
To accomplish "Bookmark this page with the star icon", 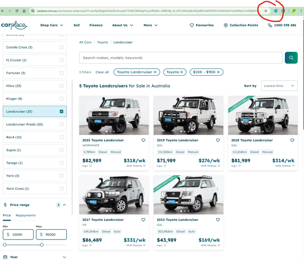I will click(266, 11).
